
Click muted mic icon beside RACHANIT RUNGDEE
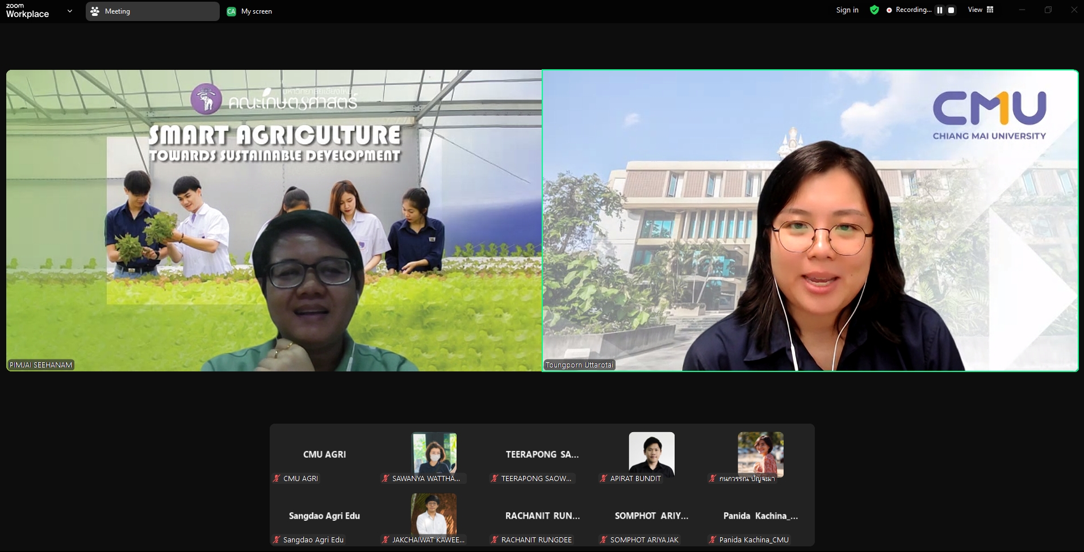[x=495, y=540]
